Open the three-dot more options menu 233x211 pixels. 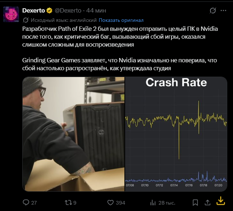pyautogui.click(x=223, y=10)
